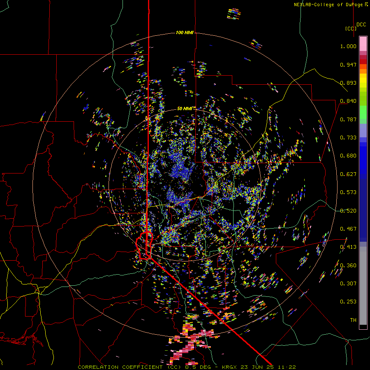
Task: Click the 0.573 value on the scale
Action: tap(348, 192)
